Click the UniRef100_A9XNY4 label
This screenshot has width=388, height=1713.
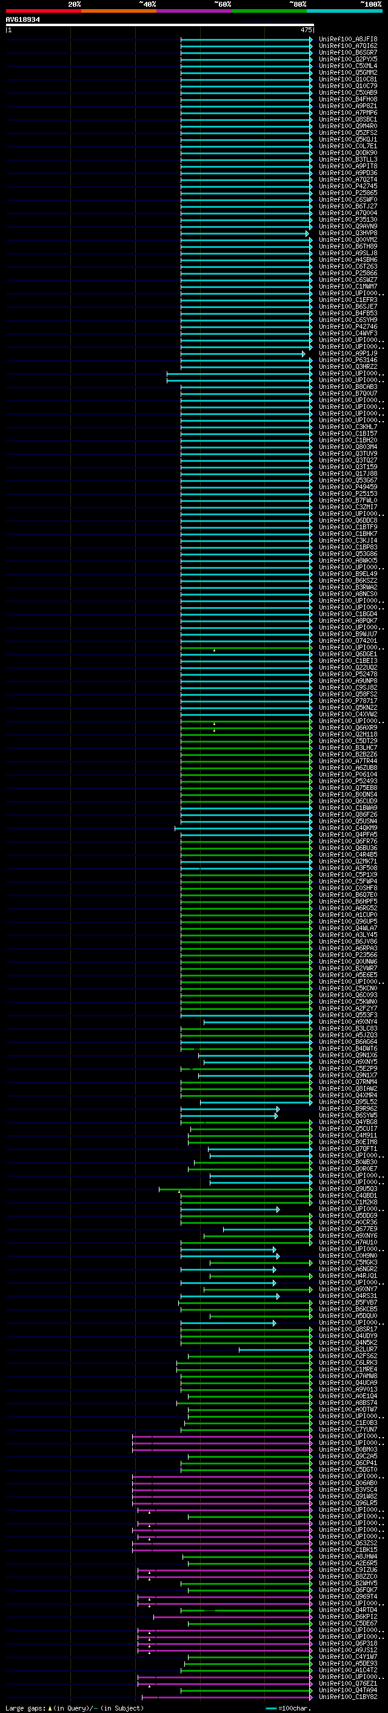(348, 1021)
